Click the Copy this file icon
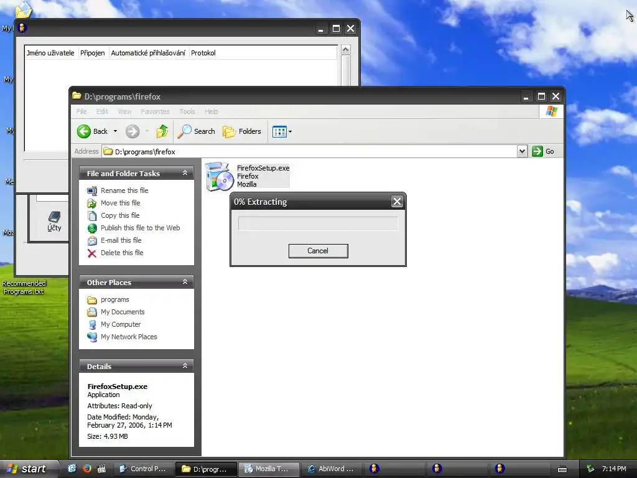The image size is (637, 478). point(92,216)
